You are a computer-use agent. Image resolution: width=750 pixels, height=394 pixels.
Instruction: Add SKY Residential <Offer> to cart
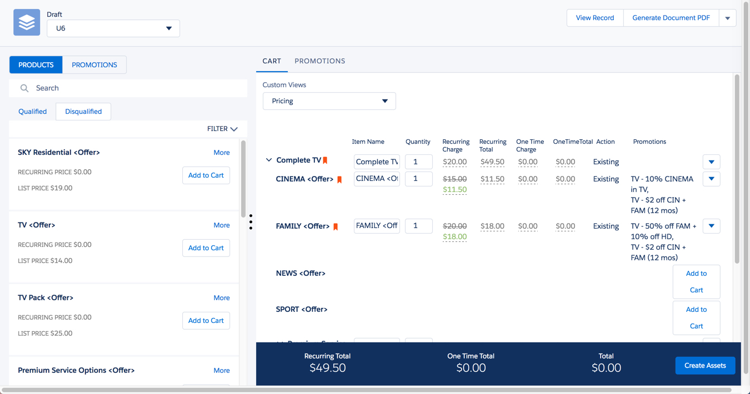click(206, 175)
